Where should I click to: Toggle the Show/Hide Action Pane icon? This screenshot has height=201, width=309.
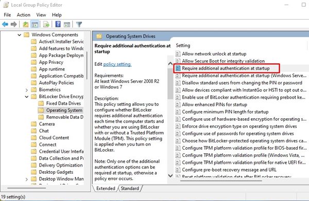click(x=67, y=24)
